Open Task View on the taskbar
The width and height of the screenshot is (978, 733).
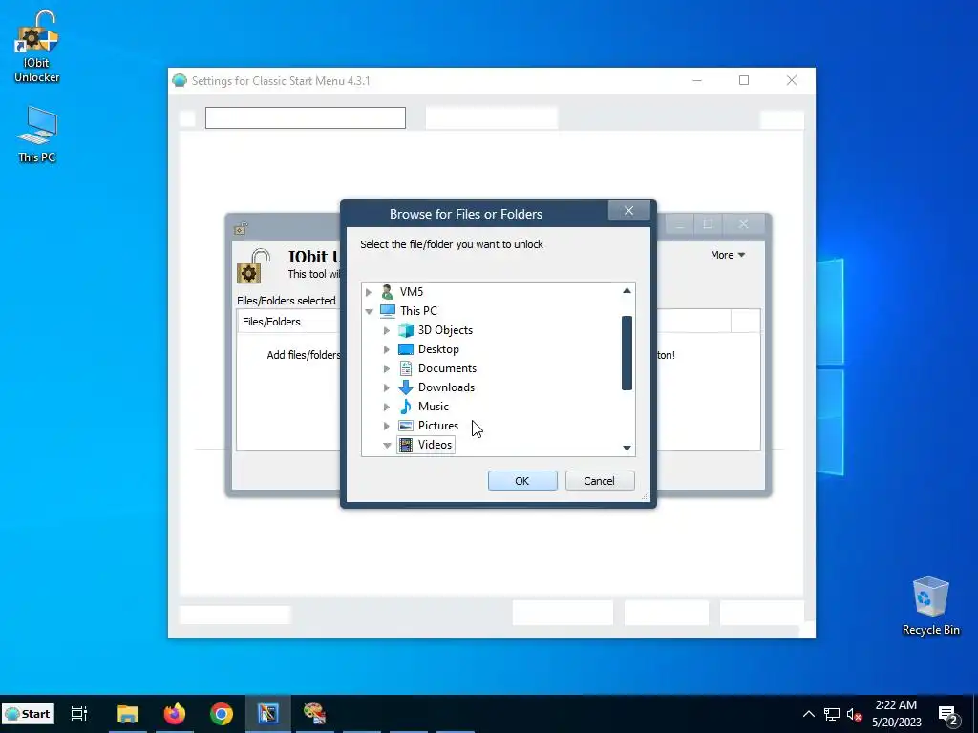pos(79,714)
